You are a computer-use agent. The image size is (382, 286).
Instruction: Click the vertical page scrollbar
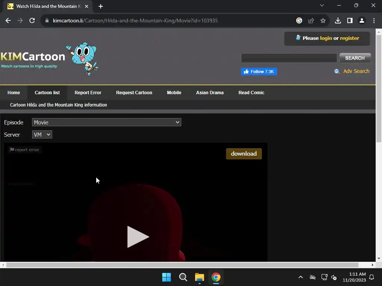click(379, 89)
